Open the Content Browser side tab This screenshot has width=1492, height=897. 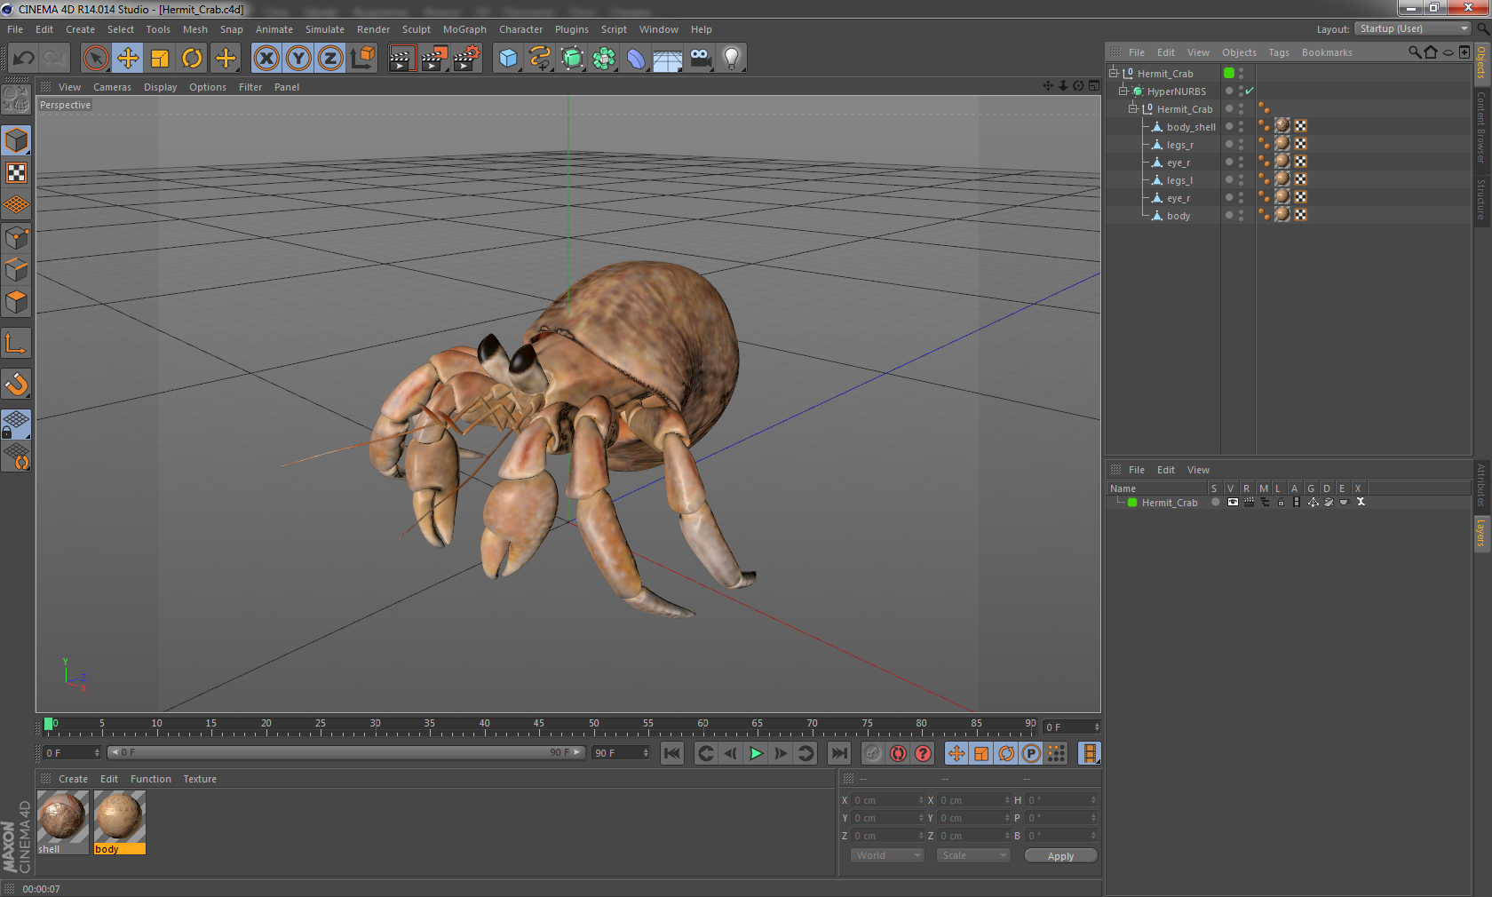tap(1481, 127)
